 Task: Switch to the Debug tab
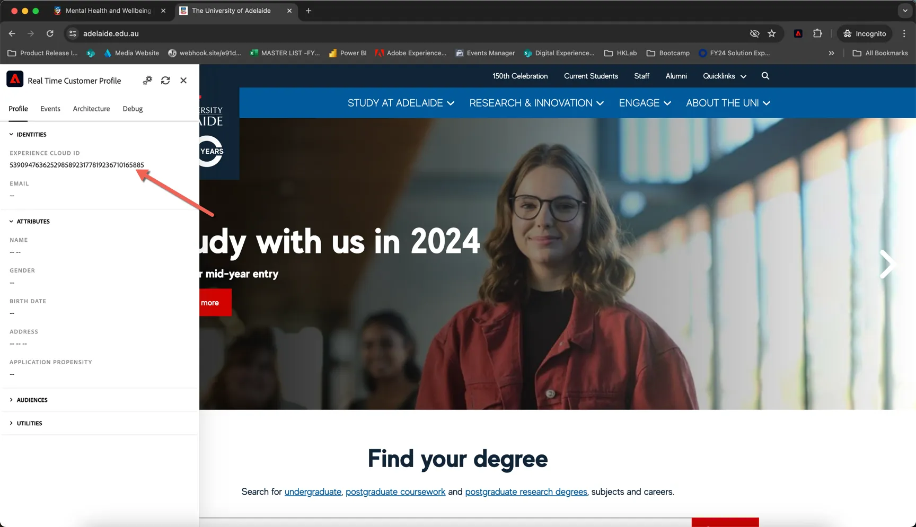(x=133, y=109)
